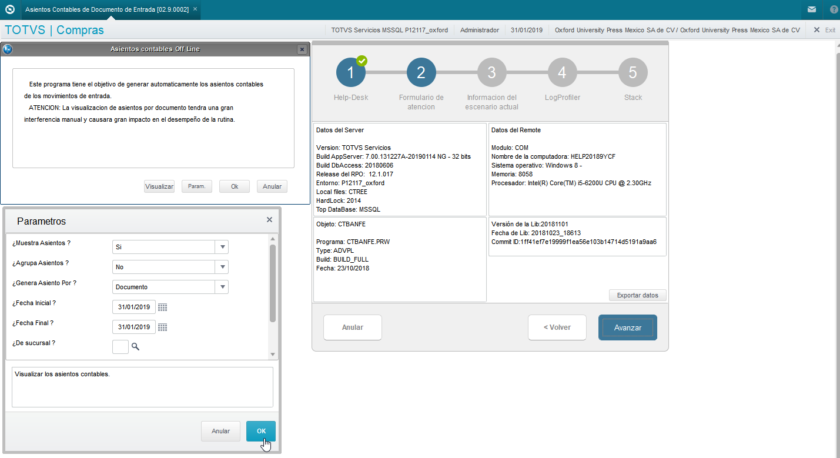Open the Genera Asiento Por dropdown
Image resolution: width=840 pixels, height=458 pixels.
pyautogui.click(x=222, y=287)
